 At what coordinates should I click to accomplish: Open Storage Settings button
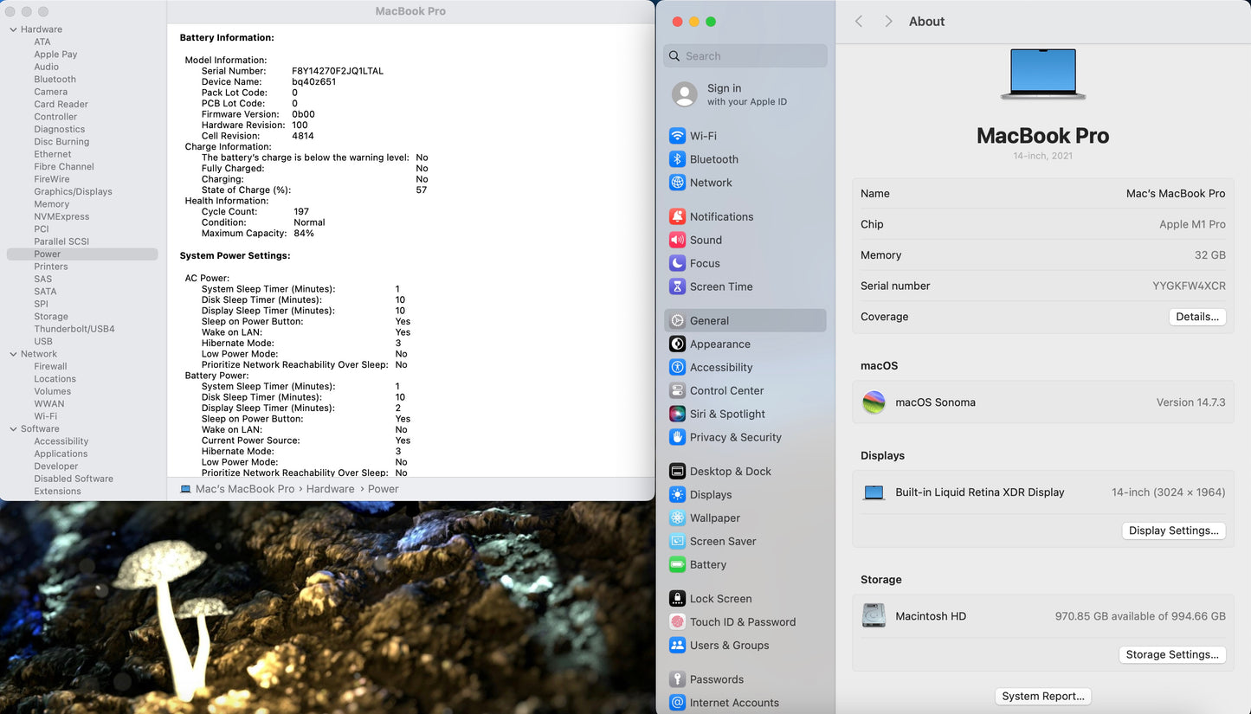[1172, 654]
